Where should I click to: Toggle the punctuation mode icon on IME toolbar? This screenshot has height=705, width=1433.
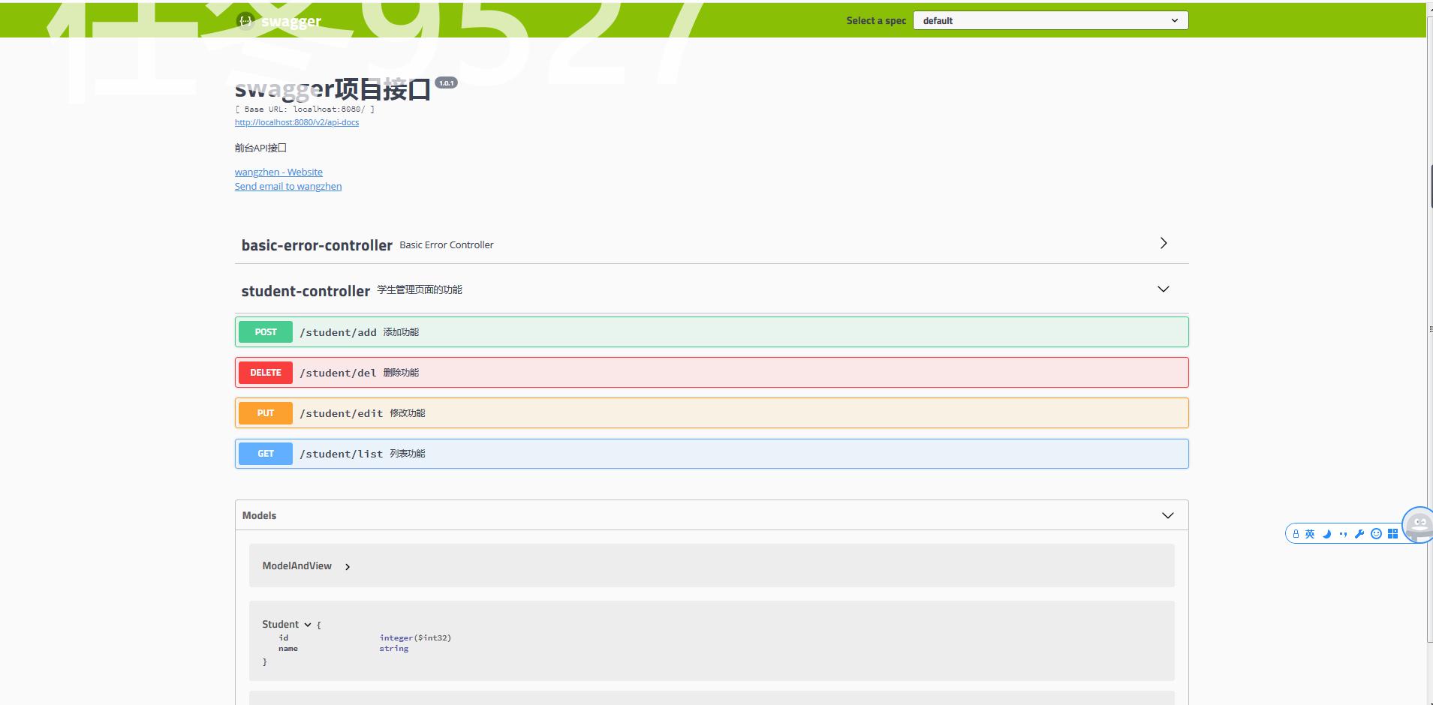(x=1343, y=534)
